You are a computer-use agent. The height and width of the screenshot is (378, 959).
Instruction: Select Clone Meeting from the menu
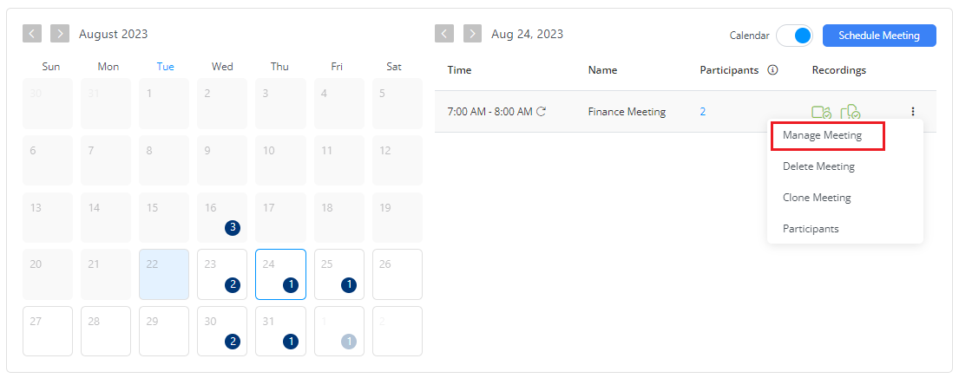(x=817, y=198)
